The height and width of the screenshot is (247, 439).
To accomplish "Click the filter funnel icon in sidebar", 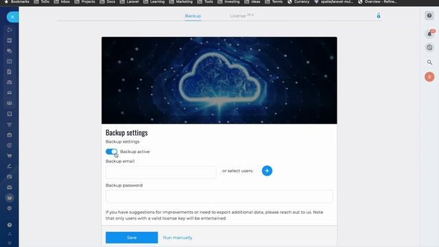I will point(9,125).
